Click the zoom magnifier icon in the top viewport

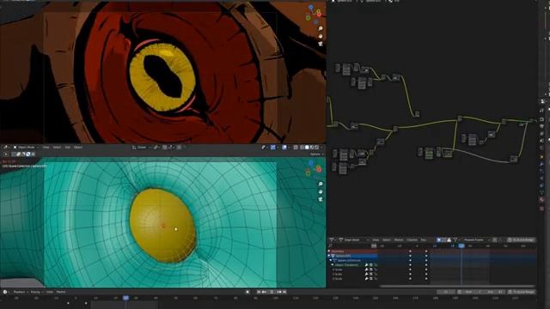point(321,28)
